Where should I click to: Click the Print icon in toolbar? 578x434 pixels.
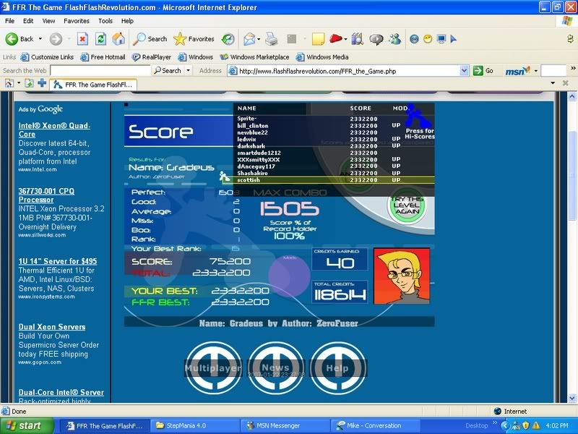(271, 39)
